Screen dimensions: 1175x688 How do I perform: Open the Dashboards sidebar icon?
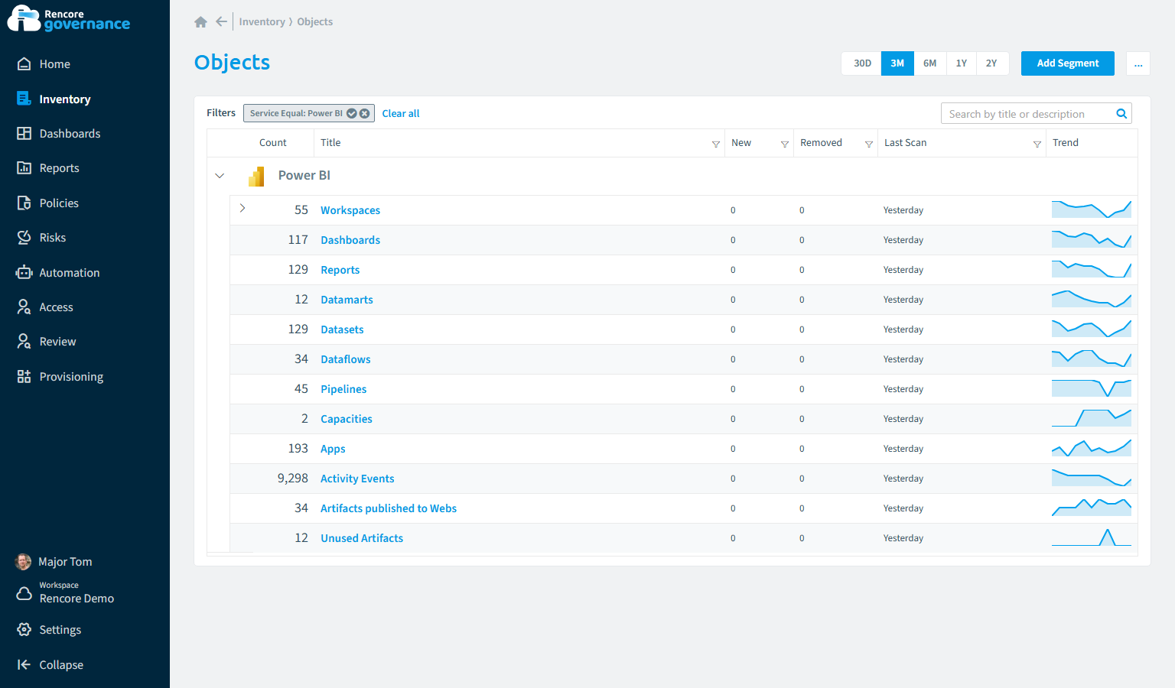pyautogui.click(x=24, y=134)
